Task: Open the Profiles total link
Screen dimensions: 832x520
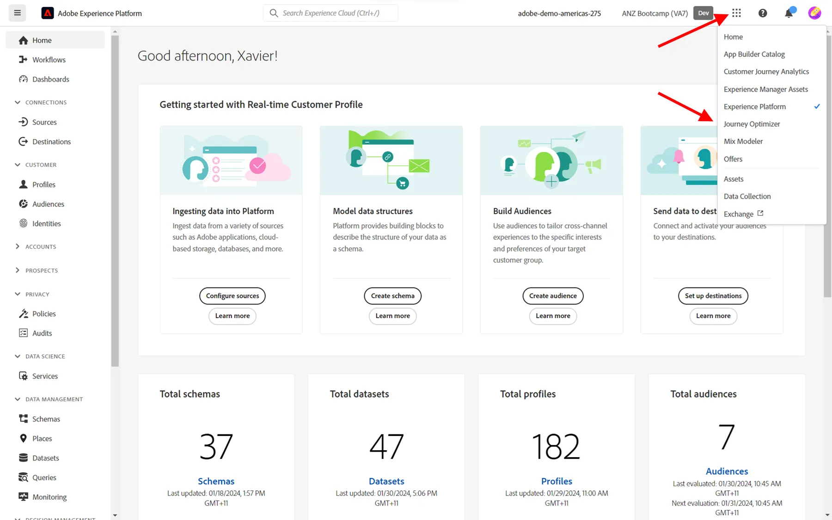Action: tap(557, 481)
